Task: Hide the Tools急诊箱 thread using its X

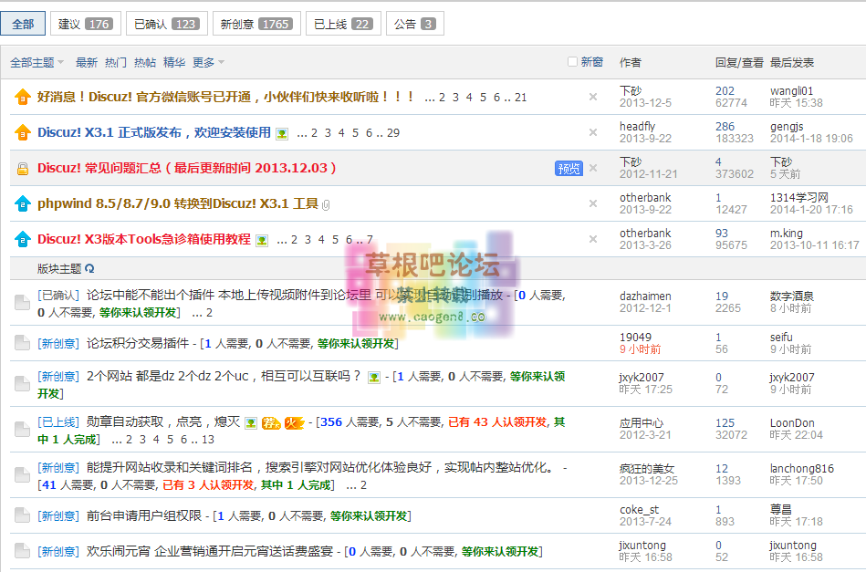Action: 593,239
